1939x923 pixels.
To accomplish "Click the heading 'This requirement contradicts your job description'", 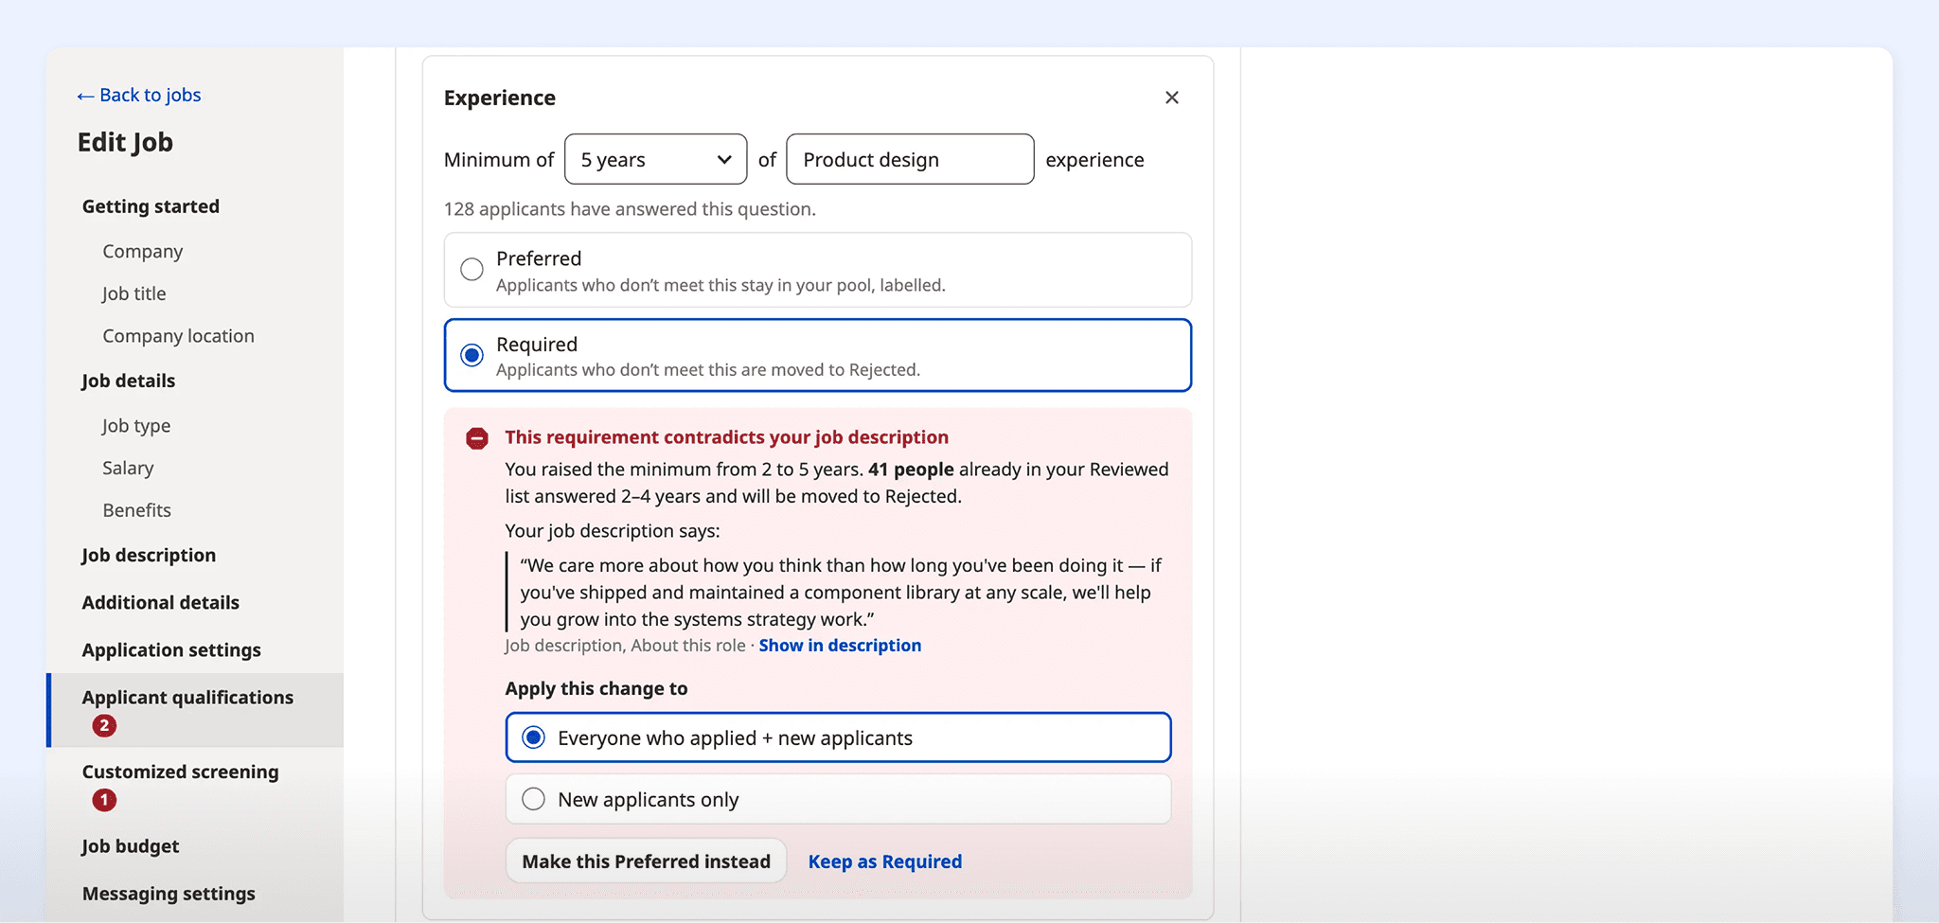I will (726, 437).
